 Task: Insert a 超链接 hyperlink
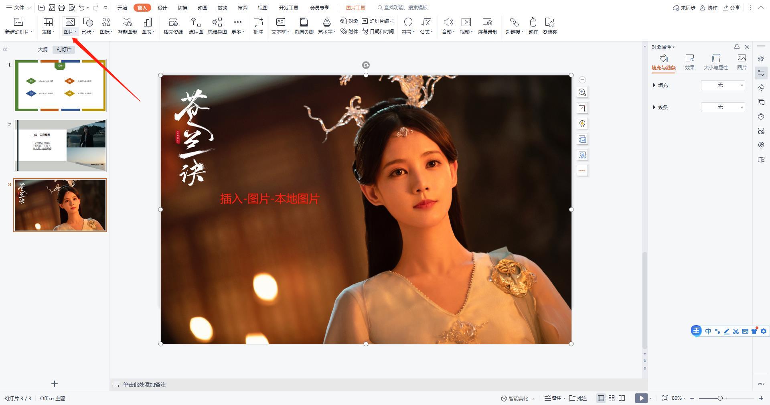pos(514,26)
